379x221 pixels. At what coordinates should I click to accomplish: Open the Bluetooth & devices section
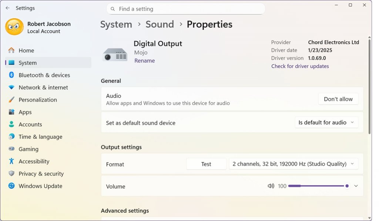[44, 75]
